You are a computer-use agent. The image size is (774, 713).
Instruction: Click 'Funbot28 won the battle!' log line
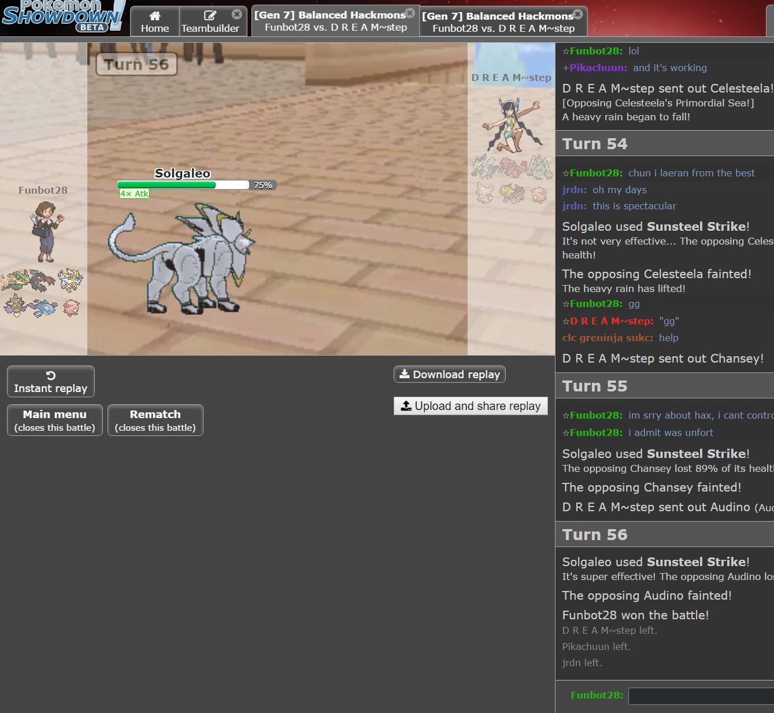(636, 615)
